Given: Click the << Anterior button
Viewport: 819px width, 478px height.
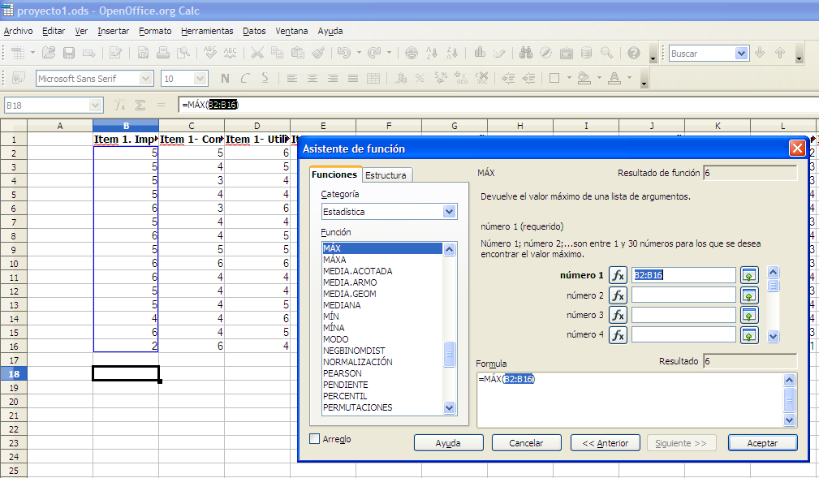Looking at the screenshot, I should (x=606, y=443).
